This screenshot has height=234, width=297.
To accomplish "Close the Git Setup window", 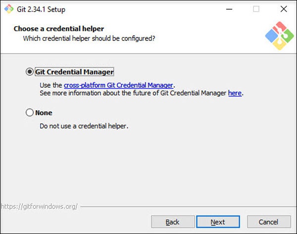I will tap(283, 9).
